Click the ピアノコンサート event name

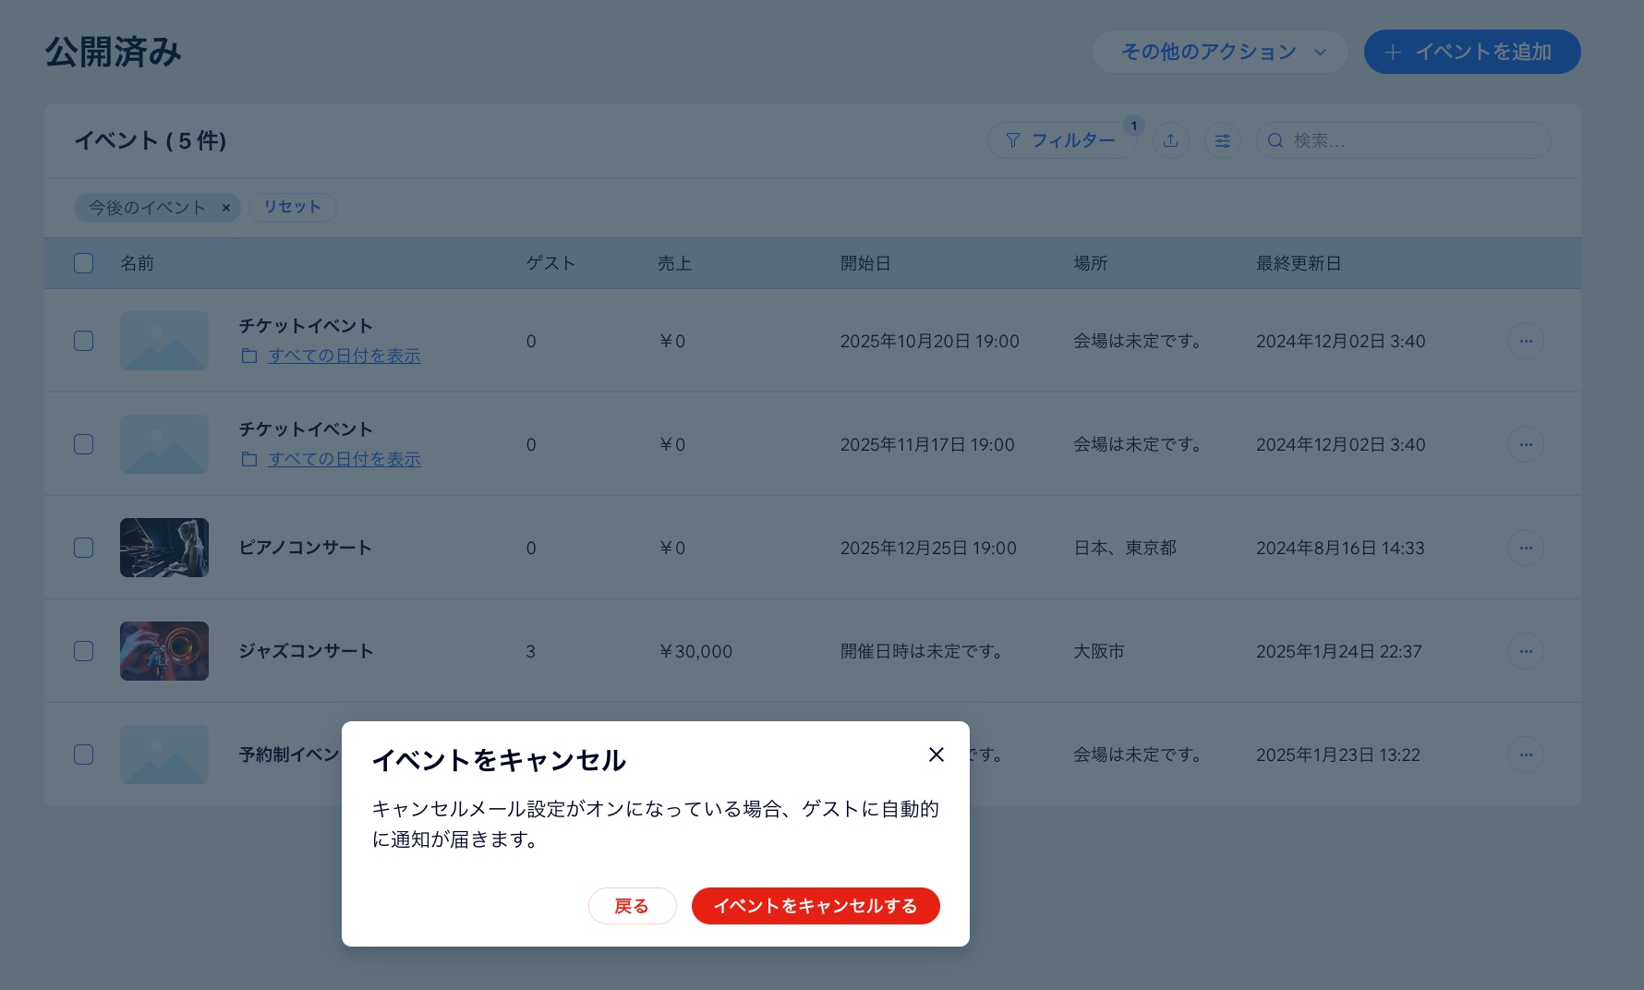(306, 548)
